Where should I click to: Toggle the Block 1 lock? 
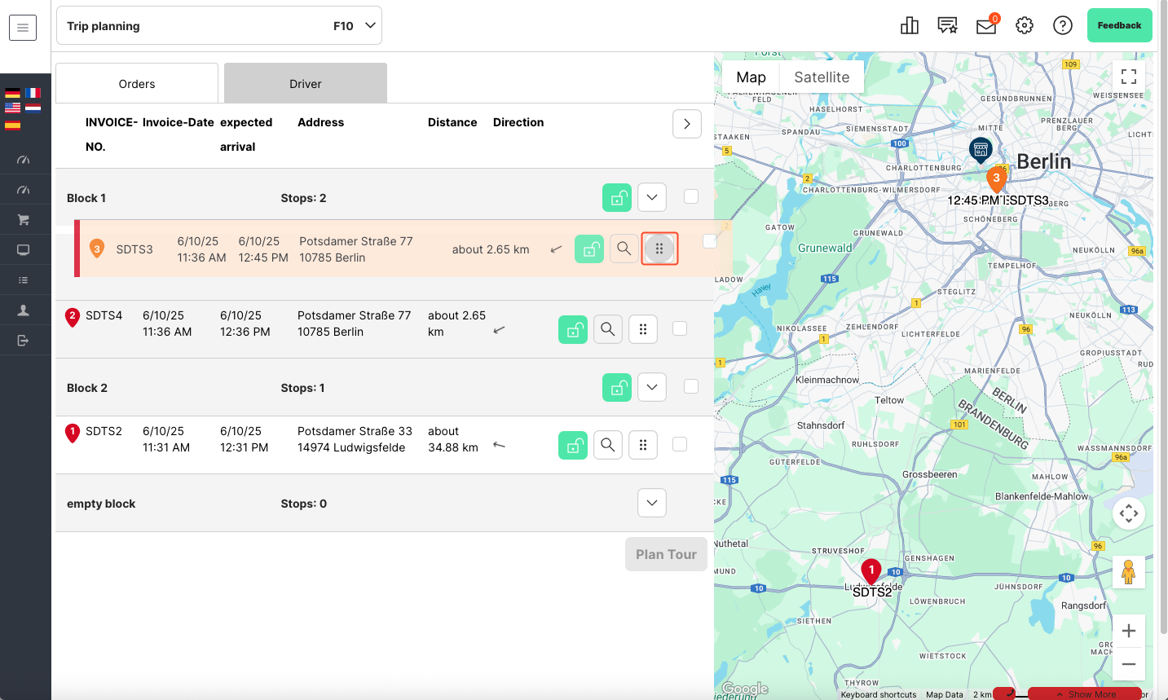pos(617,197)
